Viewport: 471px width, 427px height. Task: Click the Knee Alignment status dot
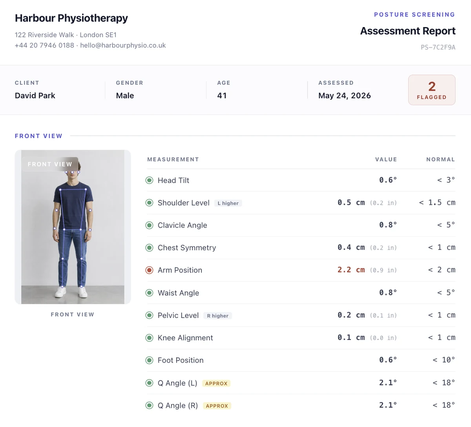[149, 338]
